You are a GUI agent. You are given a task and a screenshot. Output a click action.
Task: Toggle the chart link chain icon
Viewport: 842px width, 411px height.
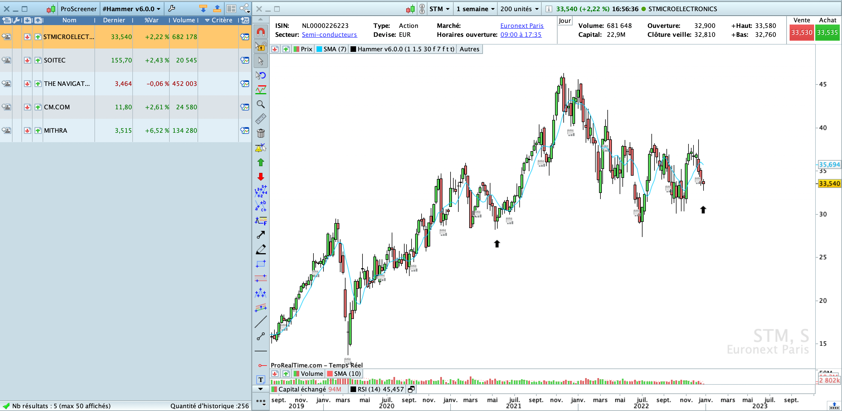422,9
